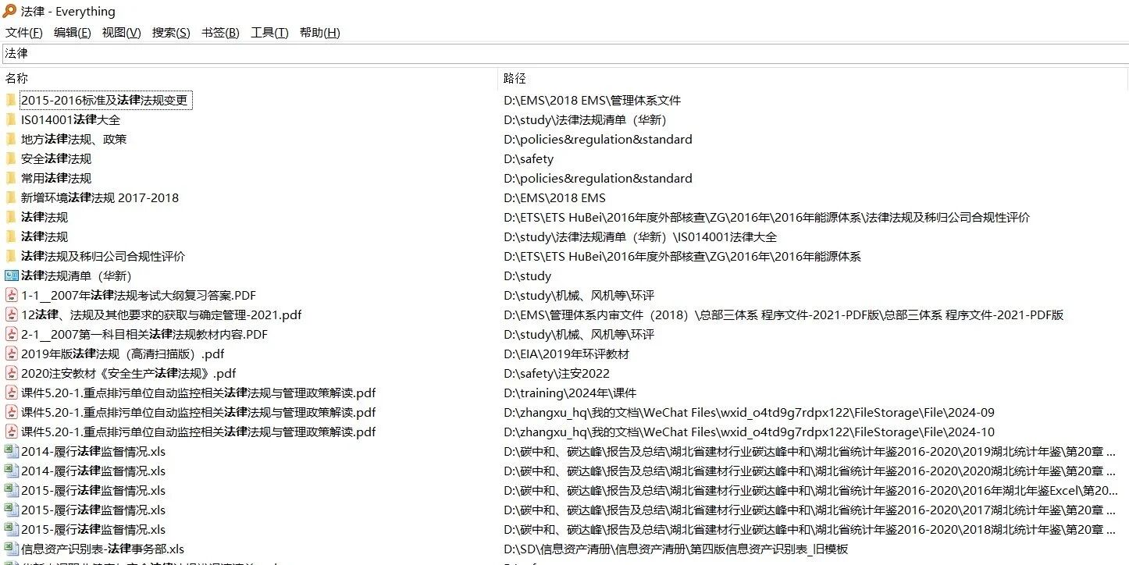This screenshot has width=1129, height=565.
Task: Click the folder icon beside 地方法律法规、政策
Action: 11,139
